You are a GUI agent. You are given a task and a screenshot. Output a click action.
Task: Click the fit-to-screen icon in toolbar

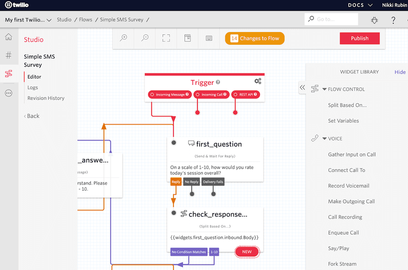point(166,38)
